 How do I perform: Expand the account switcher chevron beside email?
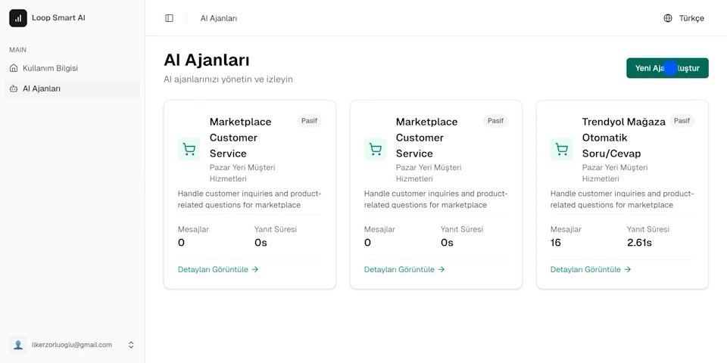[x=131, y=345]
